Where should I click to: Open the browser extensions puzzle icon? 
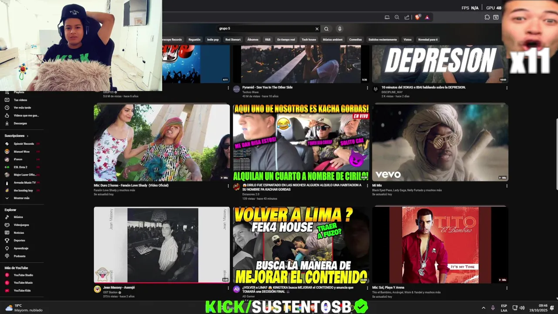[487, 17]
